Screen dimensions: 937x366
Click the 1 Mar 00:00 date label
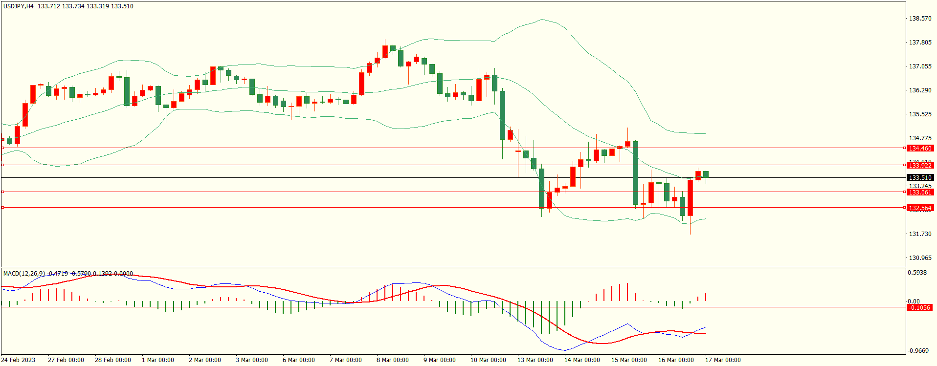click(x=158, y=360)
